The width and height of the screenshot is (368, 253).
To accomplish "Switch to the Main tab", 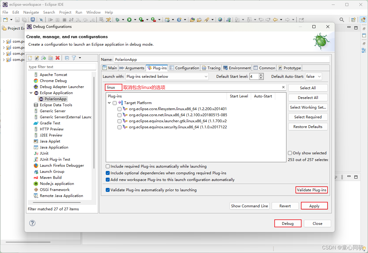I will point(110,68).
